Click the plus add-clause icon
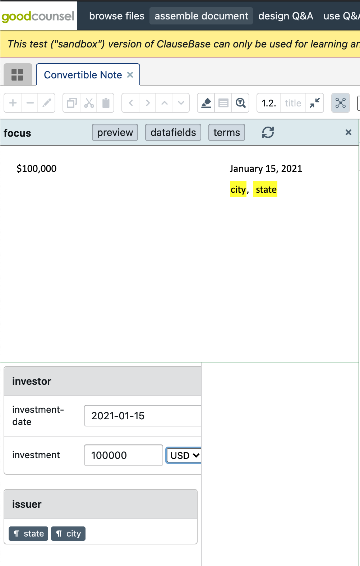This screenshot has width=360, height=566. (x=13, y=103)
